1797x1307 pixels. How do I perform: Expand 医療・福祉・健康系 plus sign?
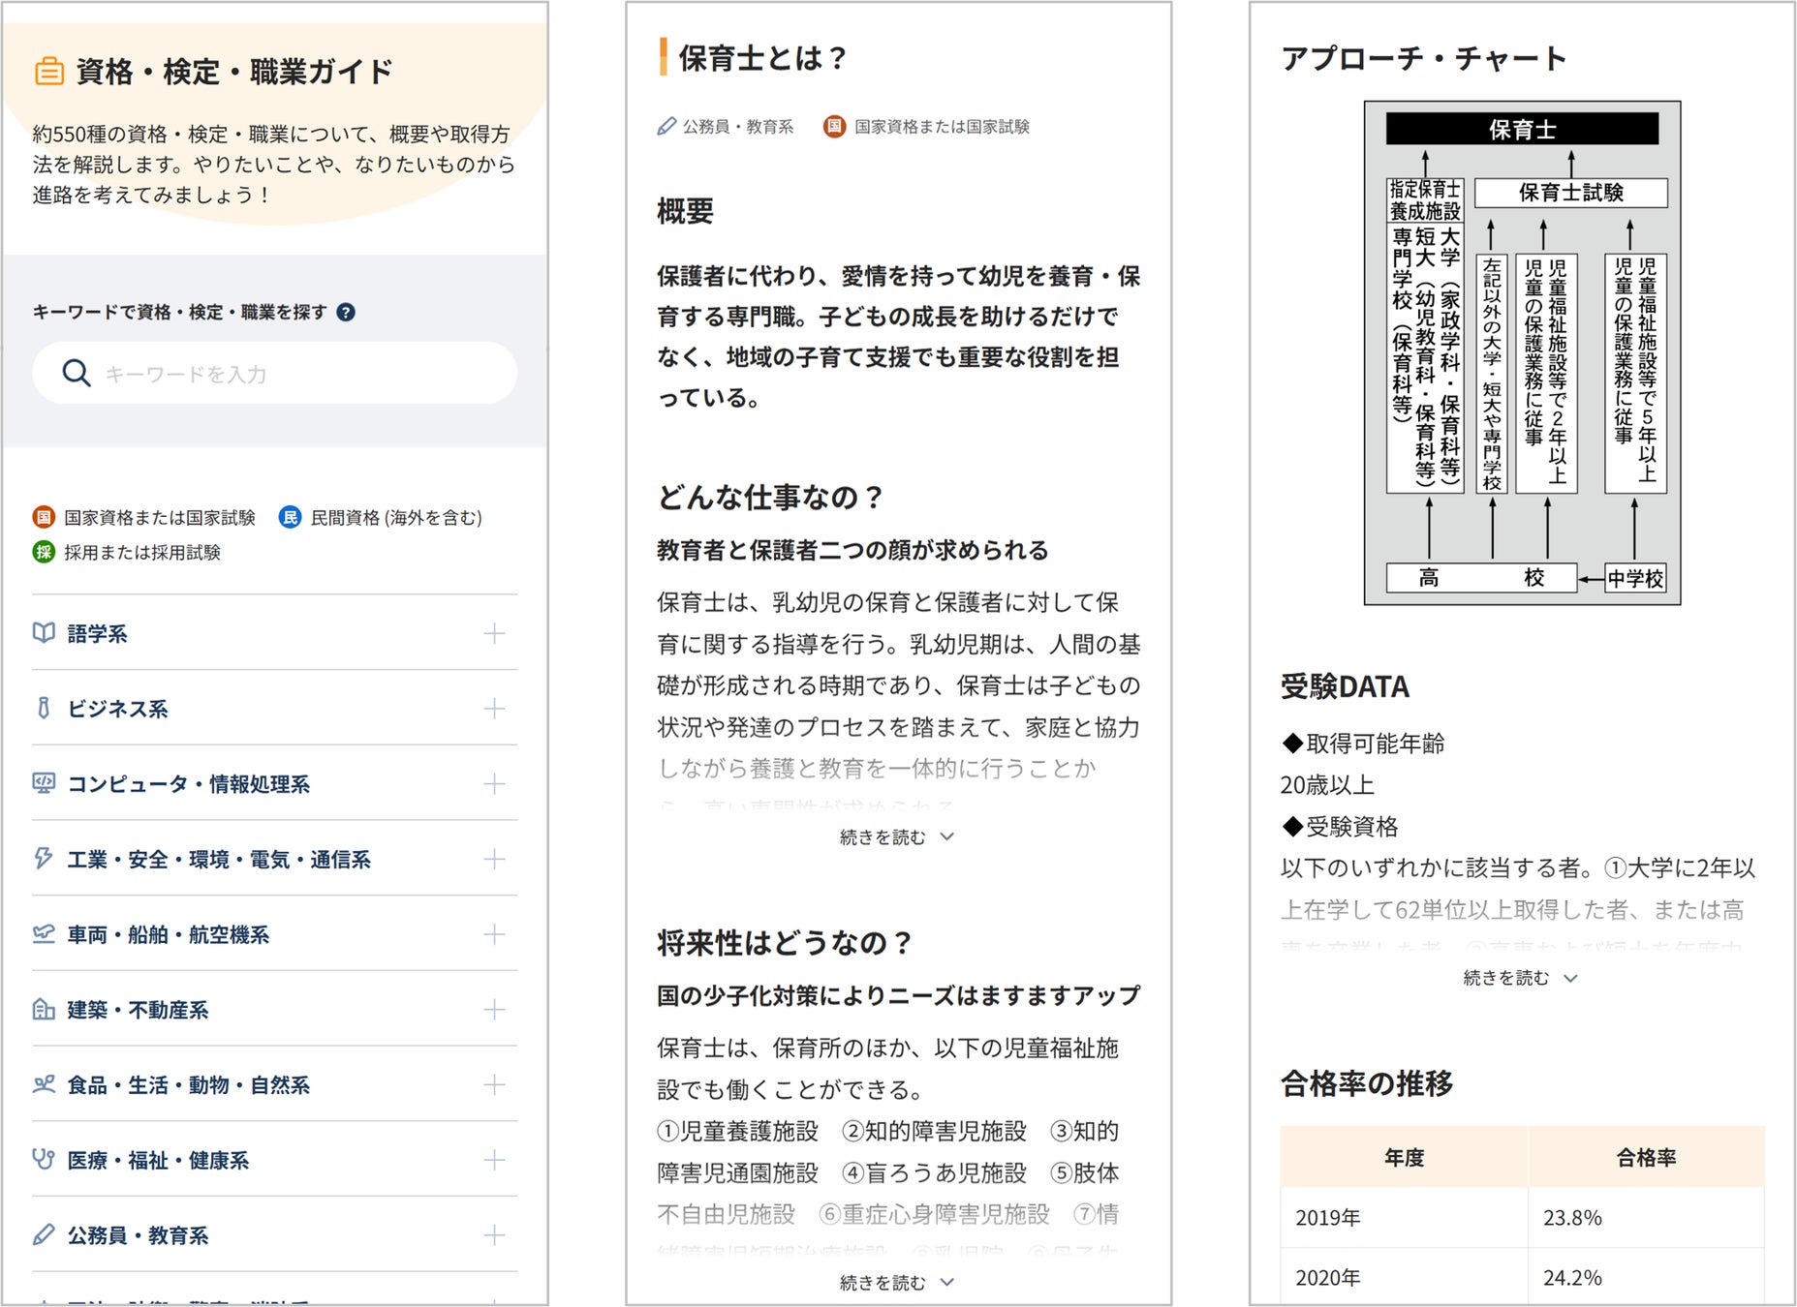pyautogui.click(x=494, y=1160)
